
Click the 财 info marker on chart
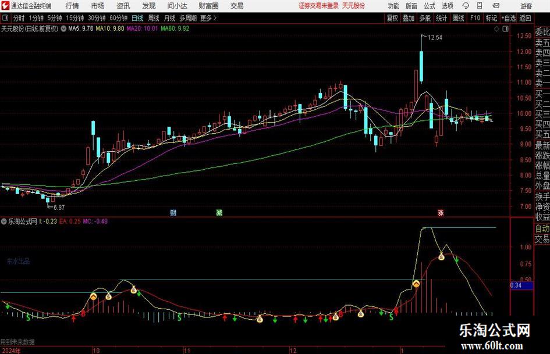pos(173,212)
